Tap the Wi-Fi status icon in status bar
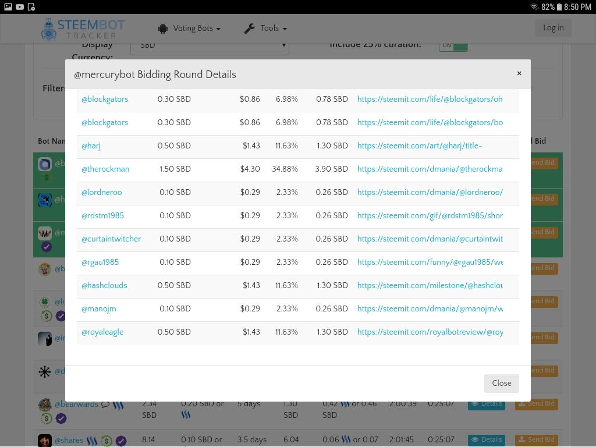 (534, 7)
